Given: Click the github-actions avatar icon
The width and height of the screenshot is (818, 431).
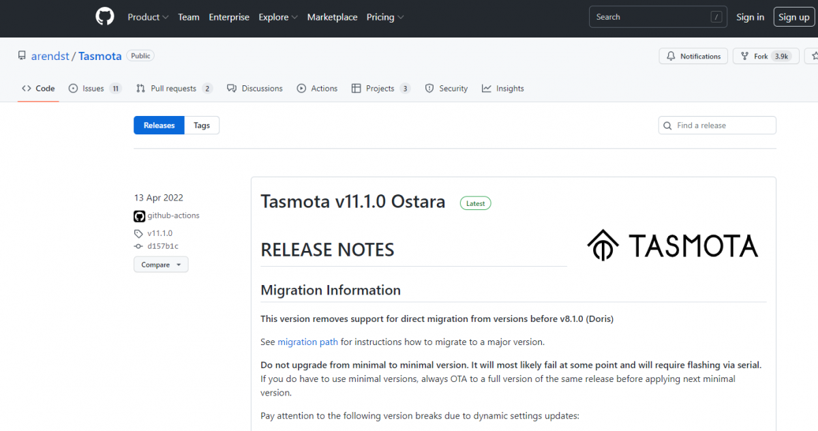Looking at the screenshot, I should (139, 216).
